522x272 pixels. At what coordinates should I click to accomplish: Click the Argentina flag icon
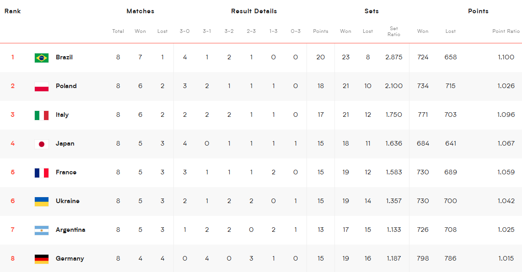coord(42,230)
